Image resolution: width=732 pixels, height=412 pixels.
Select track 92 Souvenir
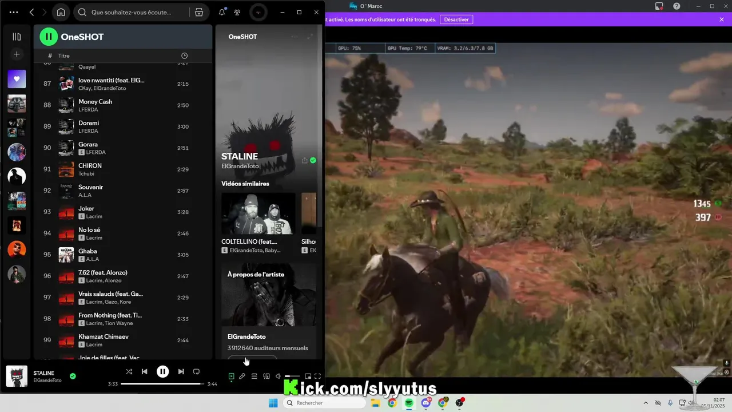click(x=123, y=191)
